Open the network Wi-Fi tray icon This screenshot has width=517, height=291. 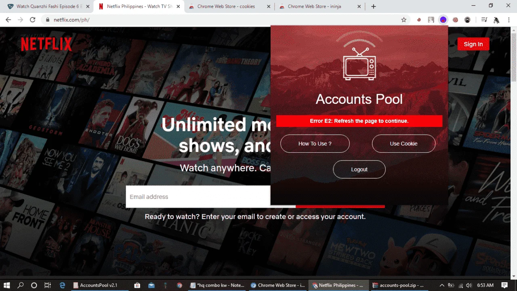460,285
